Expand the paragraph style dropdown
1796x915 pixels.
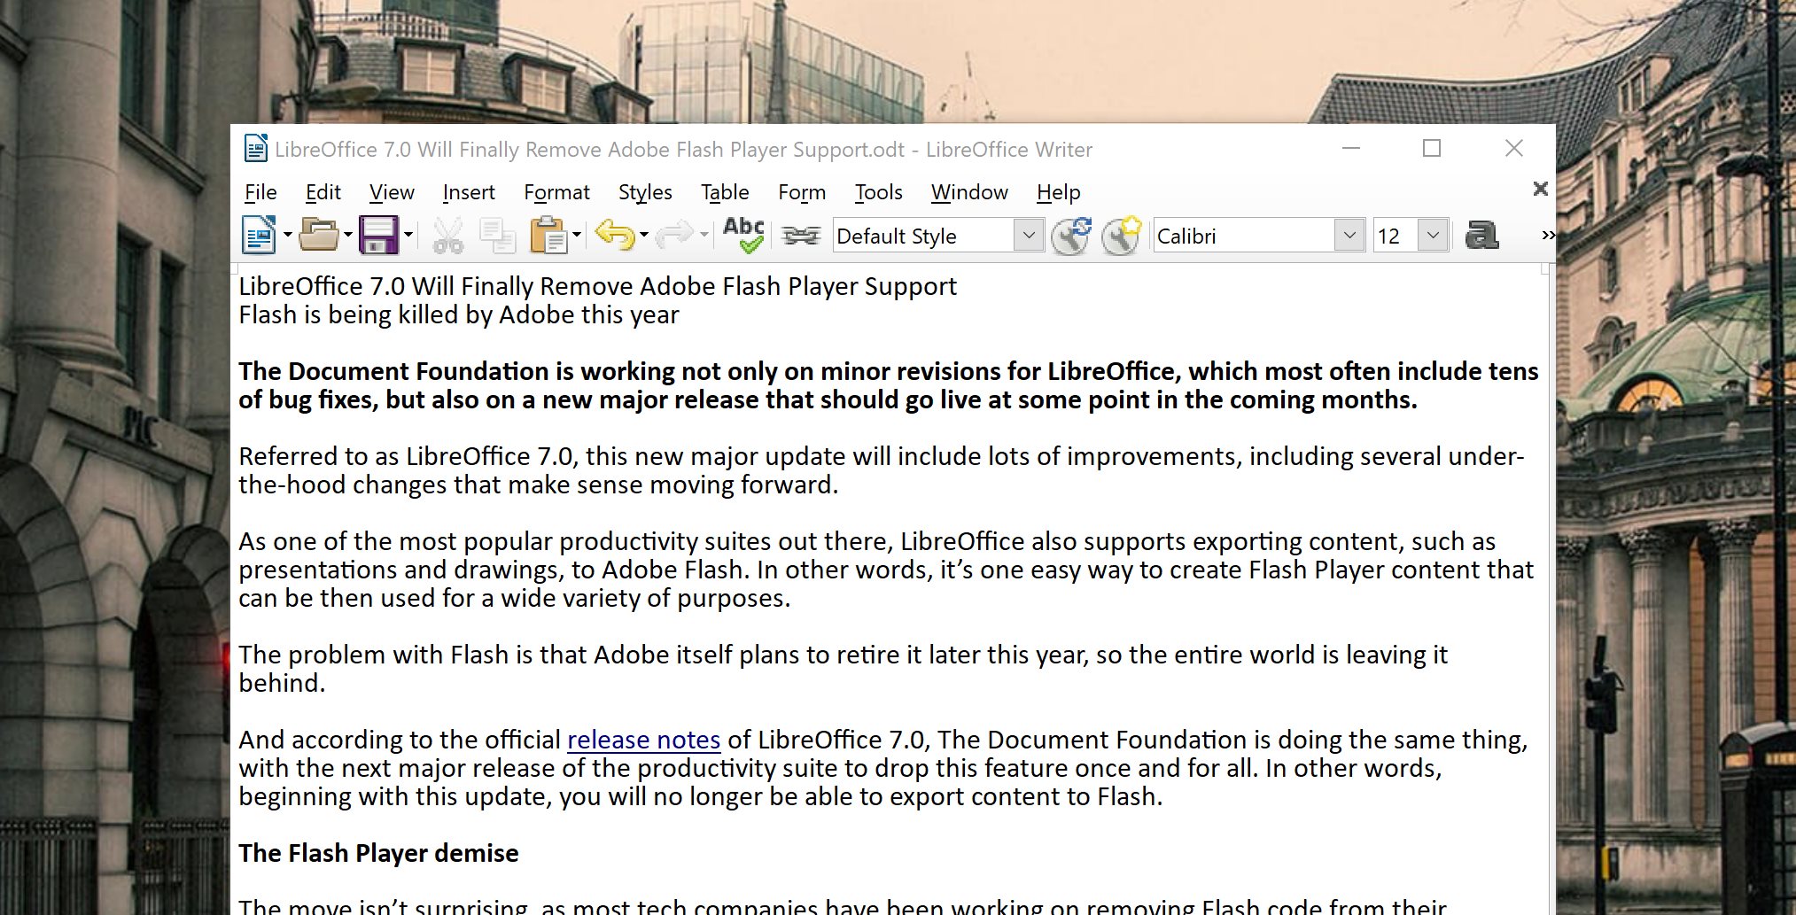pos(1028,236)
